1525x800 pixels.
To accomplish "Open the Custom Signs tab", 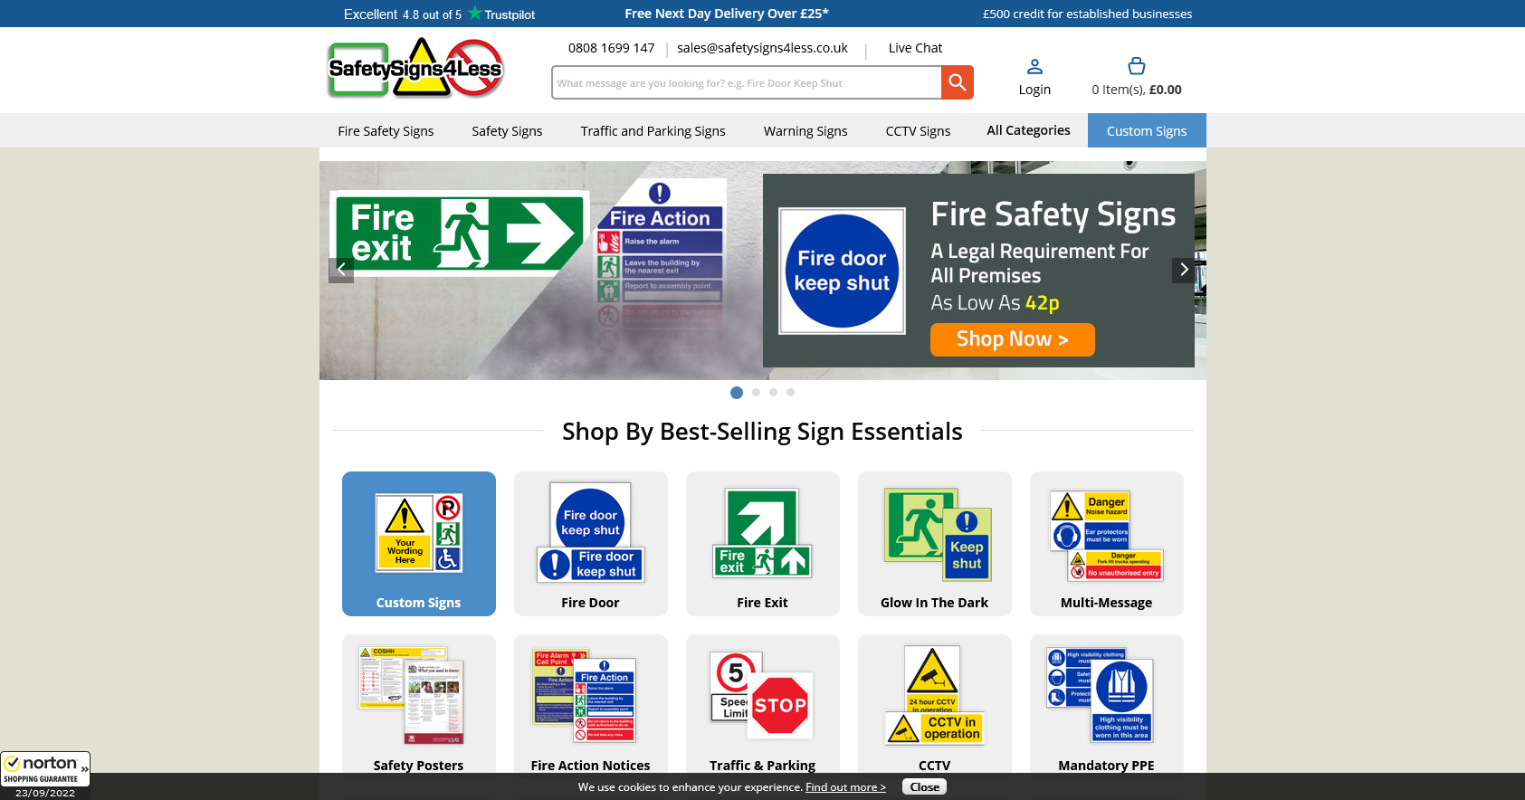I will pyautogui.click(x=1147, y=130).
